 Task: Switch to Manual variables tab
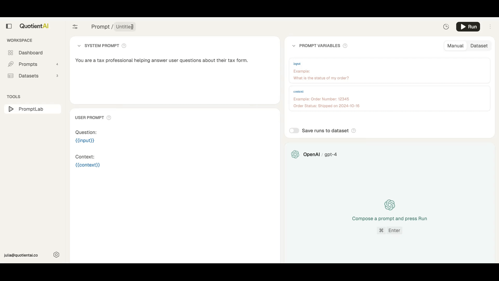(455, 46)
